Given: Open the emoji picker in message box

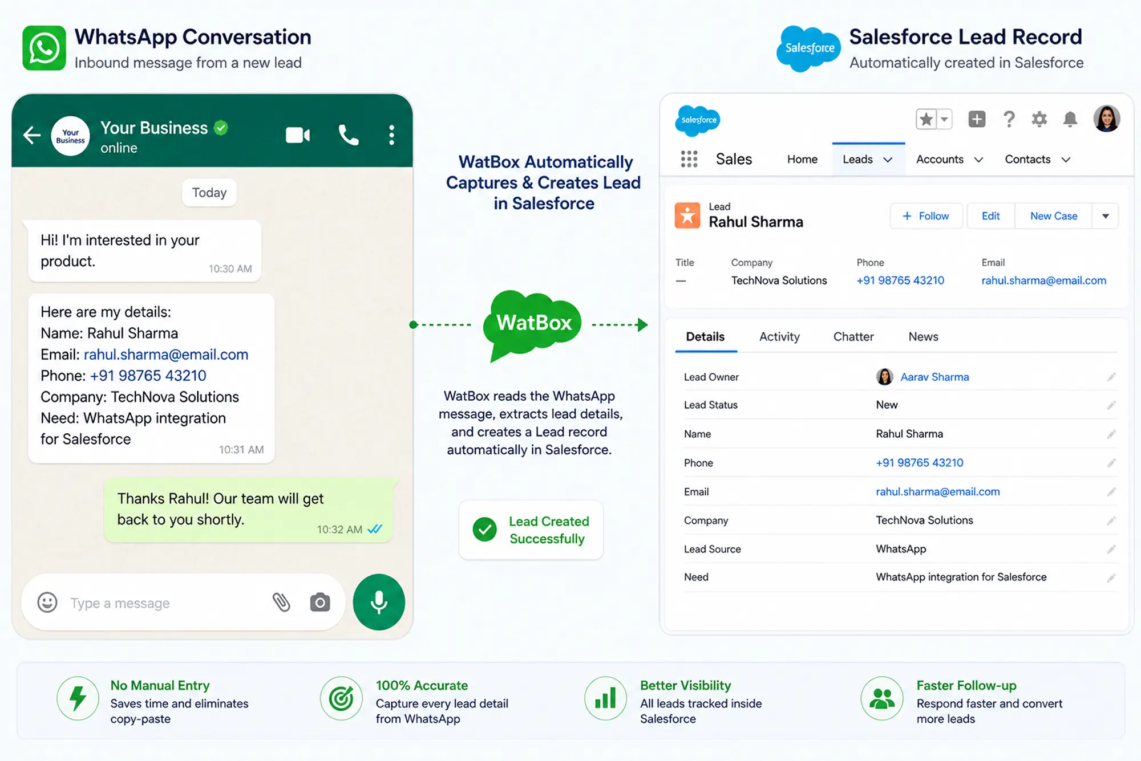Looking at the screenshot, I should (47, 602).
